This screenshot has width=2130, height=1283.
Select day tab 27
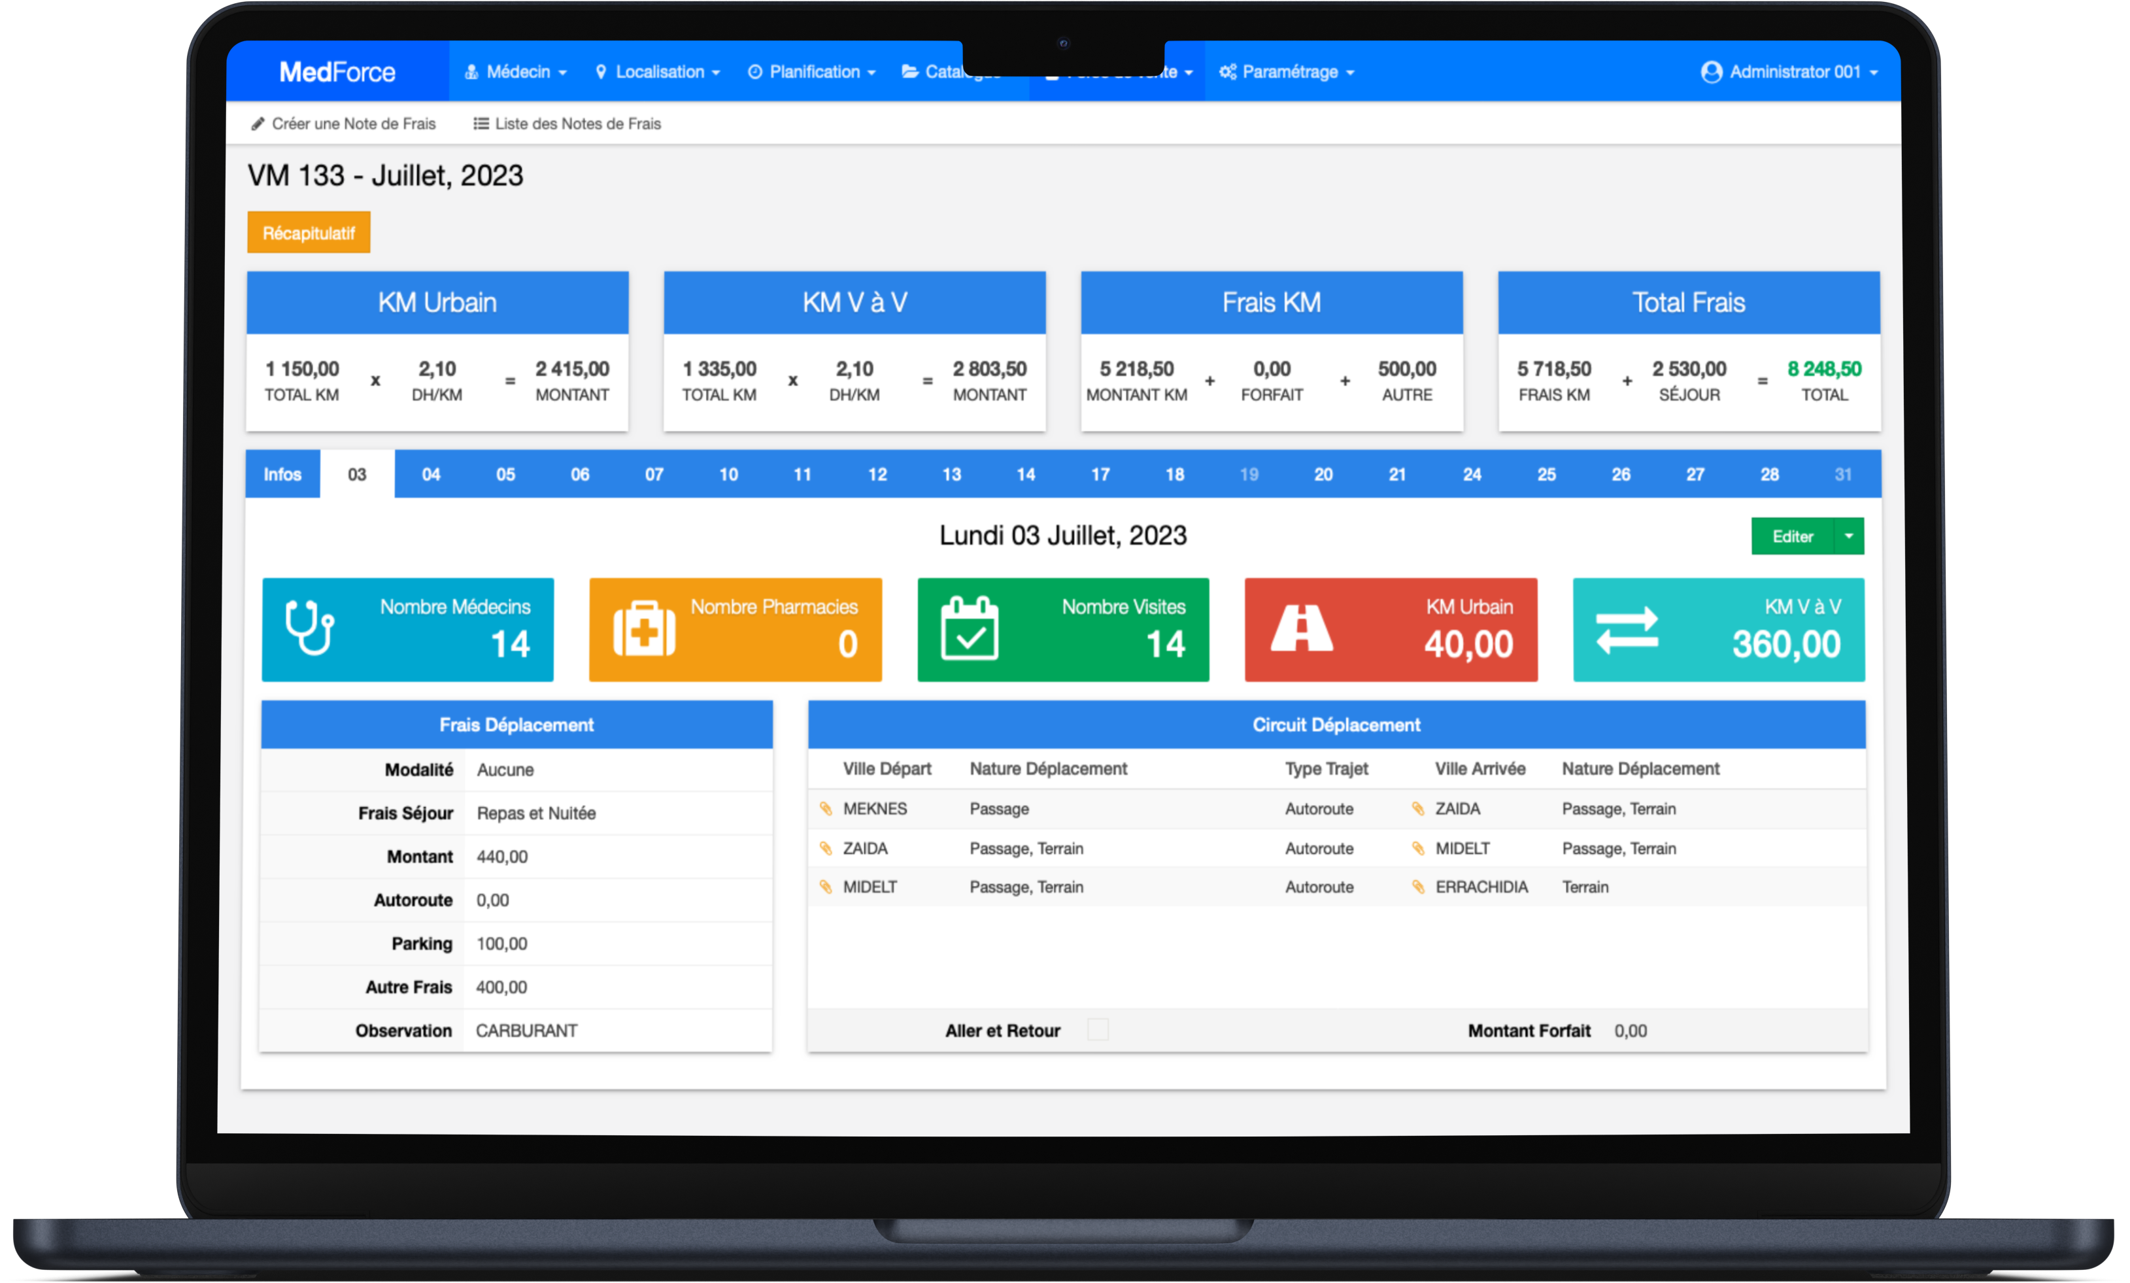pyautogui.click(x=1695, y=474)
